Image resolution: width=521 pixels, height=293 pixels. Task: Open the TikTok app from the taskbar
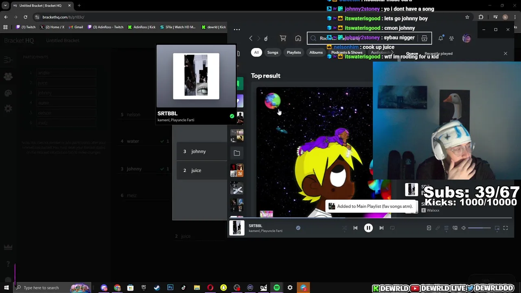coord(184,288)
